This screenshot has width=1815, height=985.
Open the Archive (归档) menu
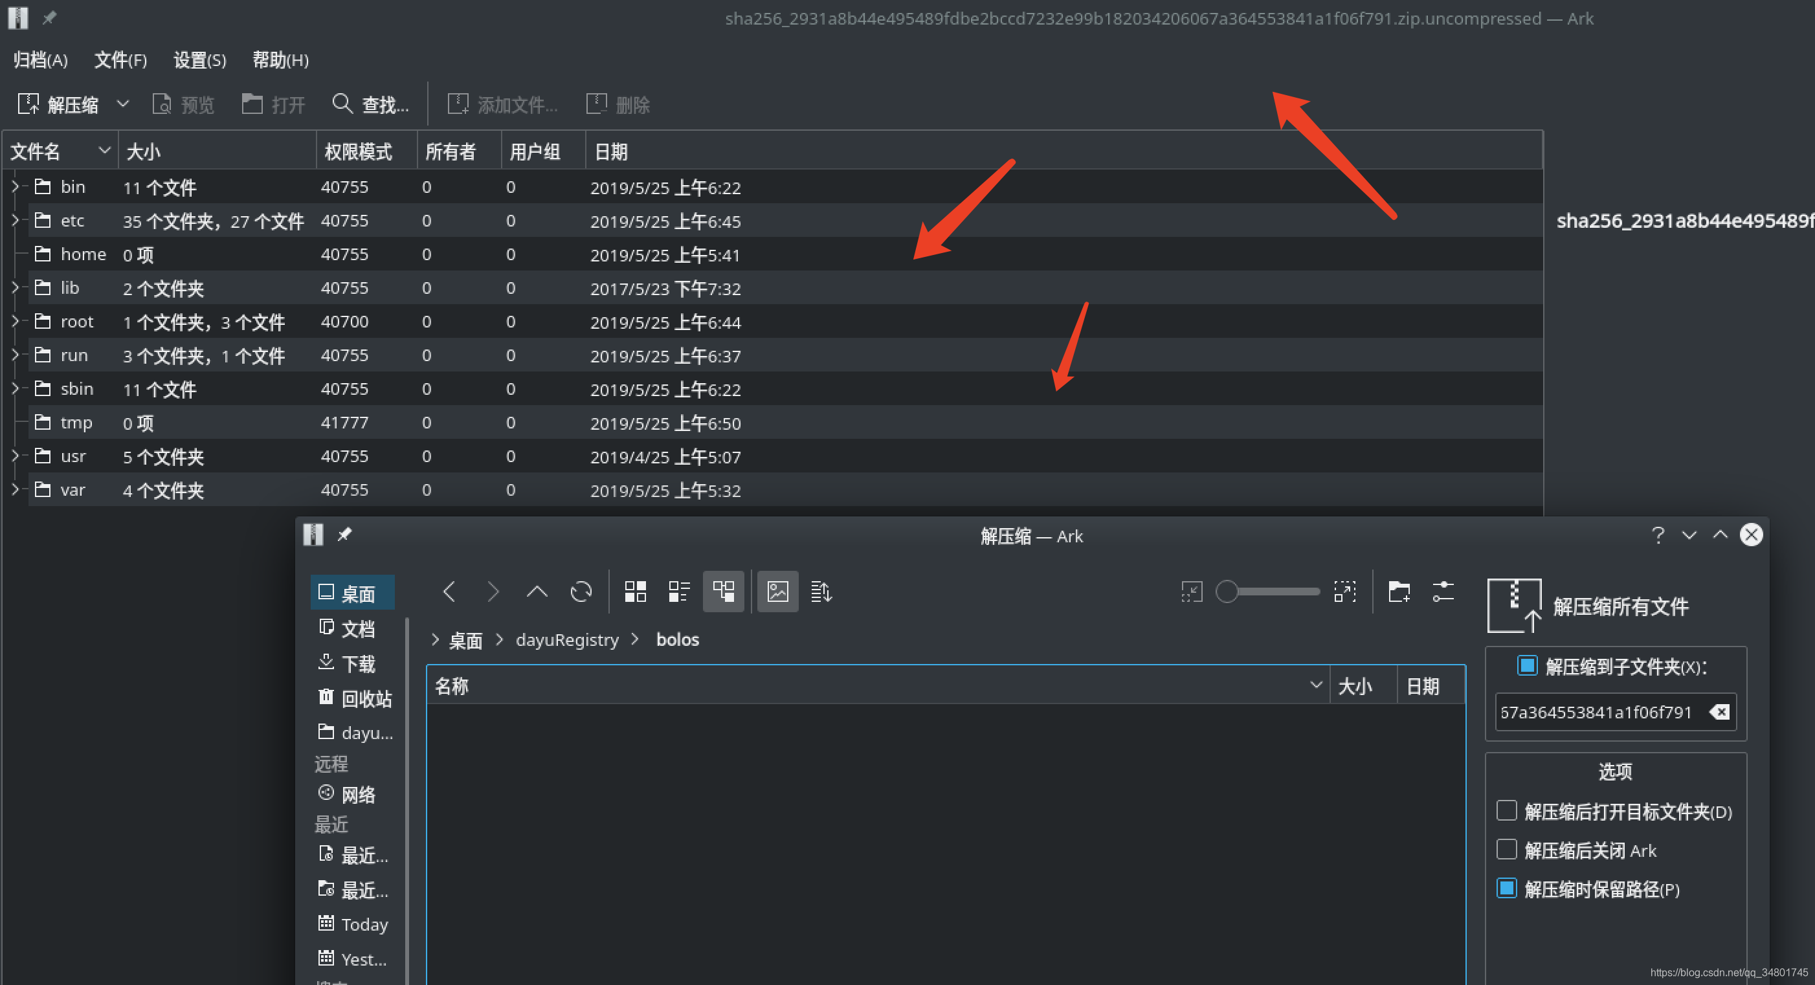pyautogui.click(x=40, y=60)
